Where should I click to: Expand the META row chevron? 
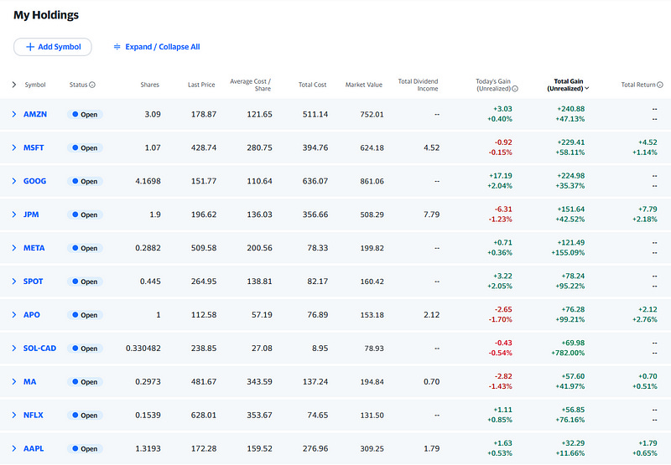click(x=14, y=248)
